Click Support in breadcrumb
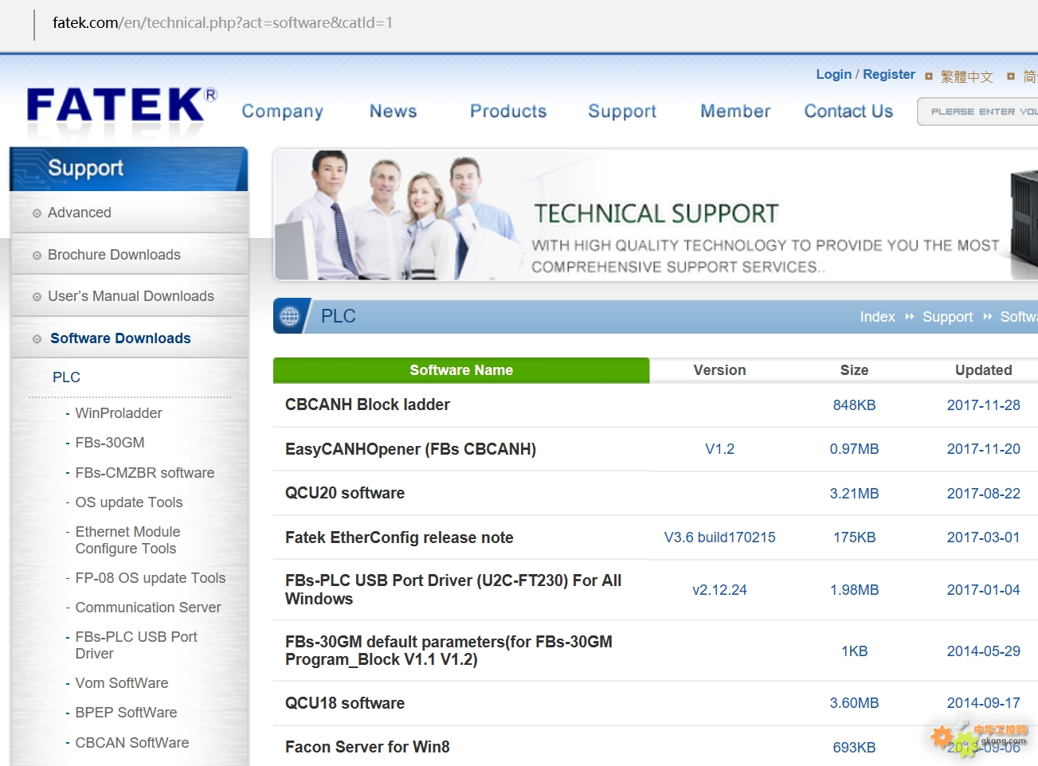The height and width of the screenshot is (766, 1038). click(947, 317)
